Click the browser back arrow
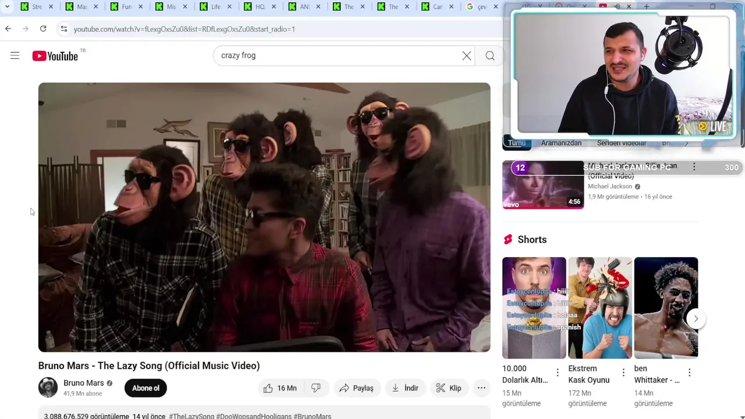The height and width of the screenshot is (419, 745). (8, 29)
